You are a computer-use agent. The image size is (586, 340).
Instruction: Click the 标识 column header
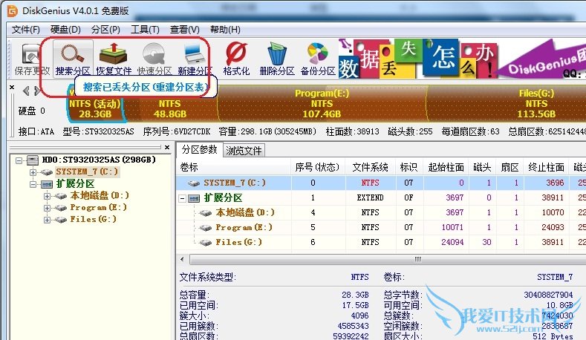pos(408,167)
